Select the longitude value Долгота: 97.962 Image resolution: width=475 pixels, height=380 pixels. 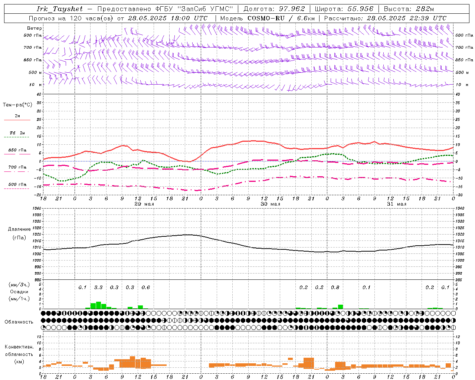click(x=274, y=9)
